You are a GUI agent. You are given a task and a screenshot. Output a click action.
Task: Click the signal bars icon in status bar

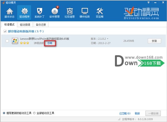(x=119, y=119)
